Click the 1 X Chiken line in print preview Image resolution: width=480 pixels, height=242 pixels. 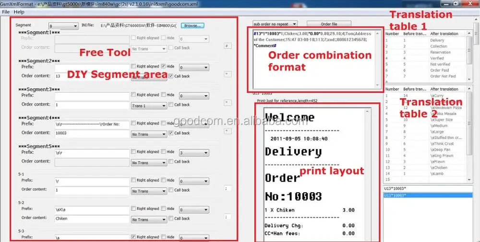310,210
